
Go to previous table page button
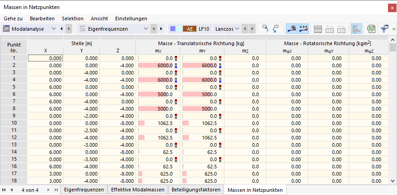[x=11, y=190]
